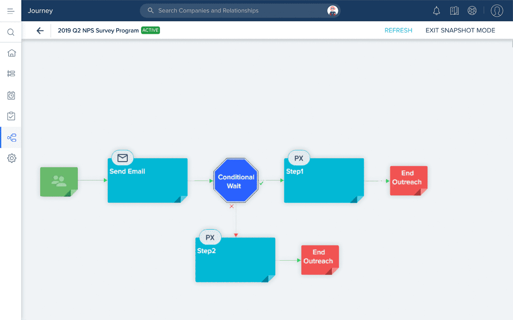Click the green participants source node
This screenshot has width=513, height=320.
pos(59,182)
